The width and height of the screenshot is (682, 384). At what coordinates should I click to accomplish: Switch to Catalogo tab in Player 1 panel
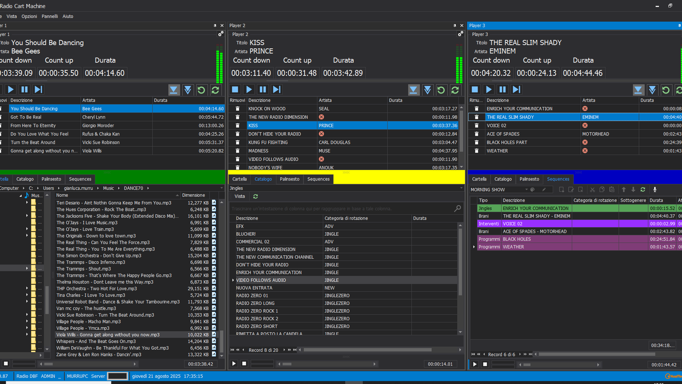click(x=25, y=179)
